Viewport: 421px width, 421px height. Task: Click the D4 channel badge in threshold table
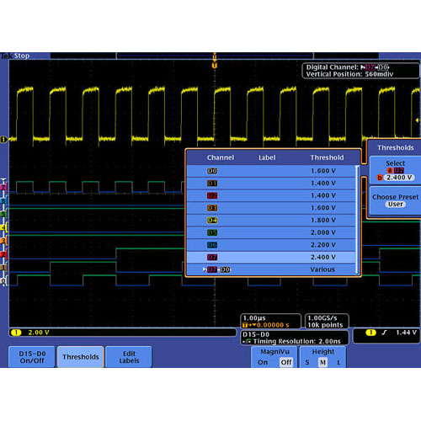(212, 221)
